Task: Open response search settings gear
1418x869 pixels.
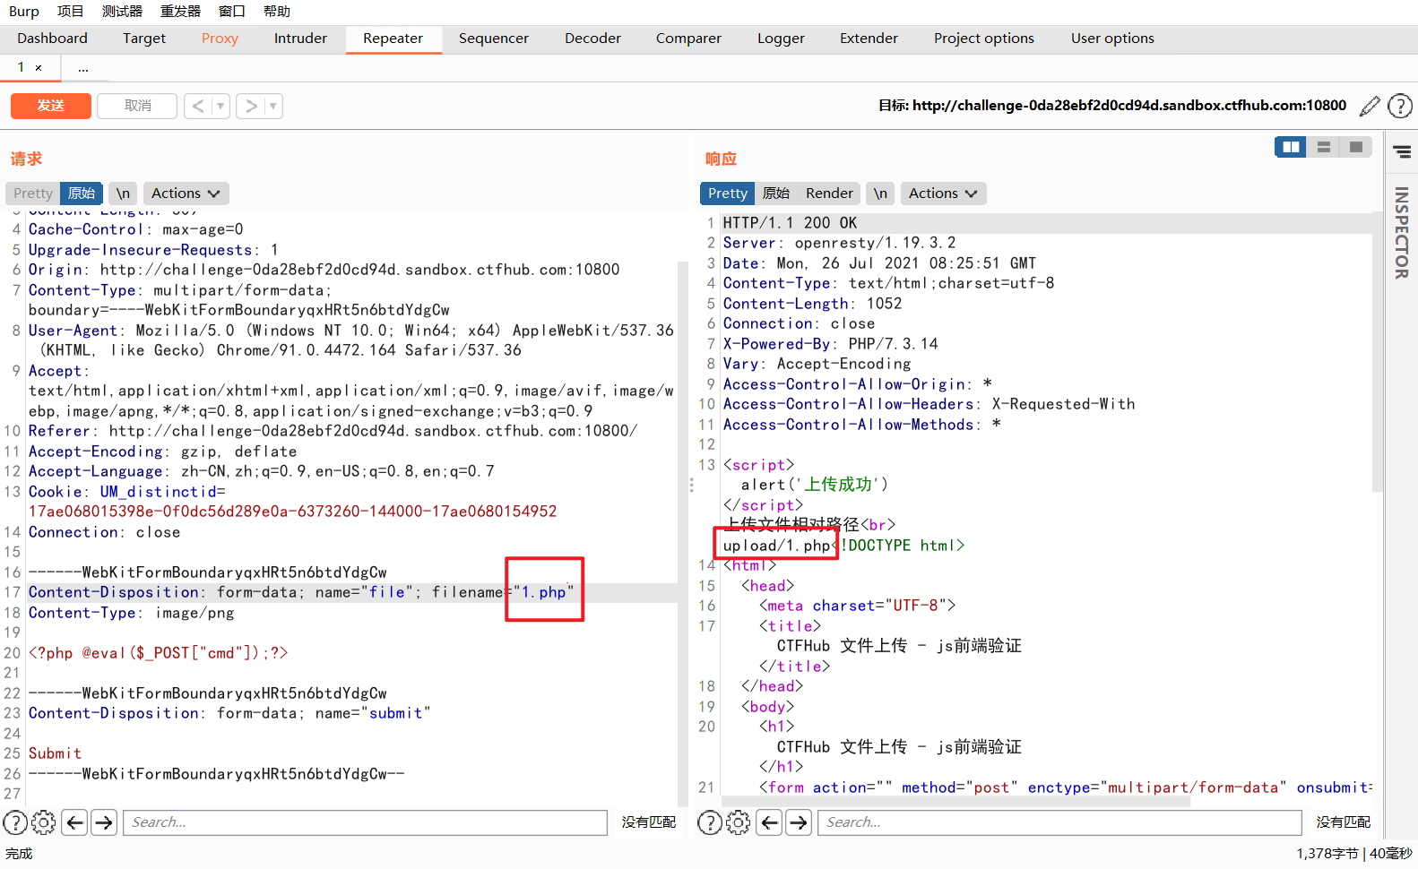Action: tap(738, 822)
